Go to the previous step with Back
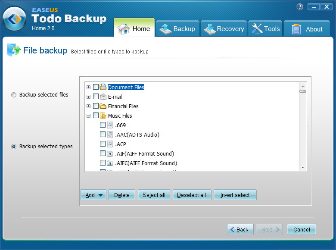 point(240,229)
